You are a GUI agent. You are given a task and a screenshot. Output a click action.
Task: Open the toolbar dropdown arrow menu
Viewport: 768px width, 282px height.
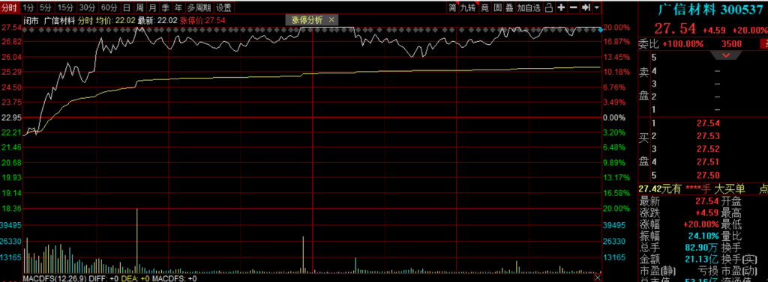click(596, 7)
